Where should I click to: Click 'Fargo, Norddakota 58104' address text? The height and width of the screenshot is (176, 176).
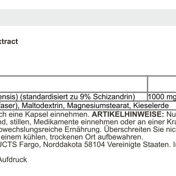(x=62, y=144)
